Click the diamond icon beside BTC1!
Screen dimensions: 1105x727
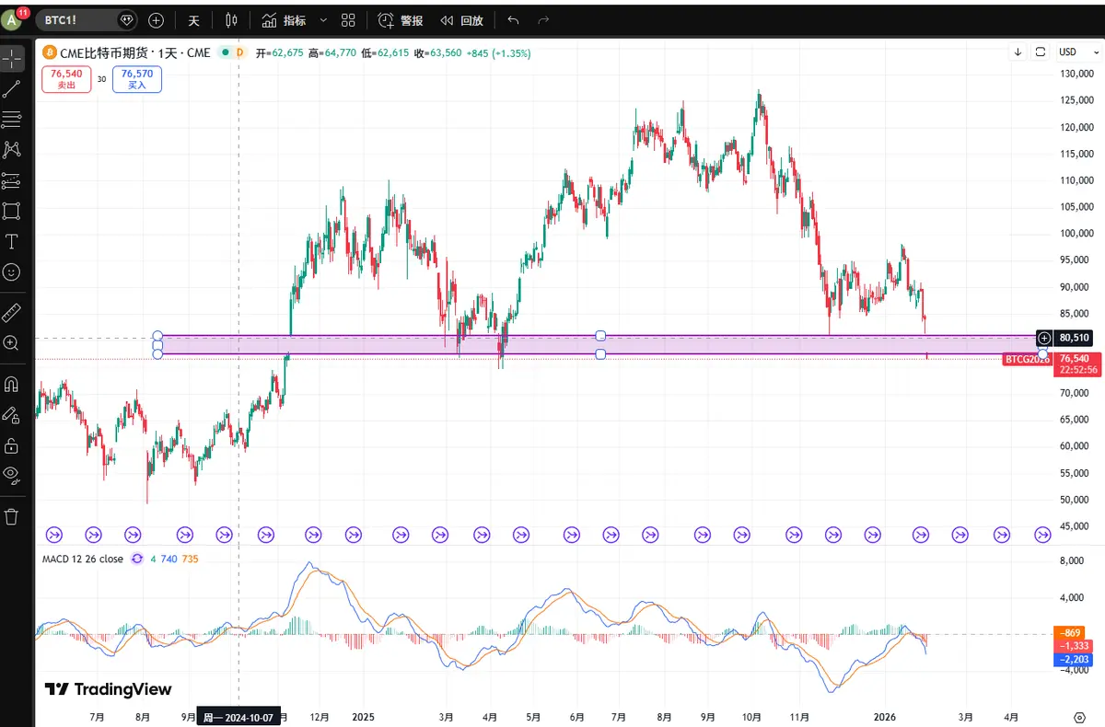[128, 19]
